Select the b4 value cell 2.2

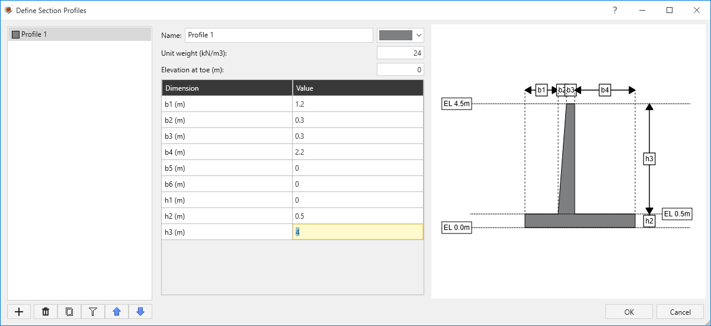(358, 152)
